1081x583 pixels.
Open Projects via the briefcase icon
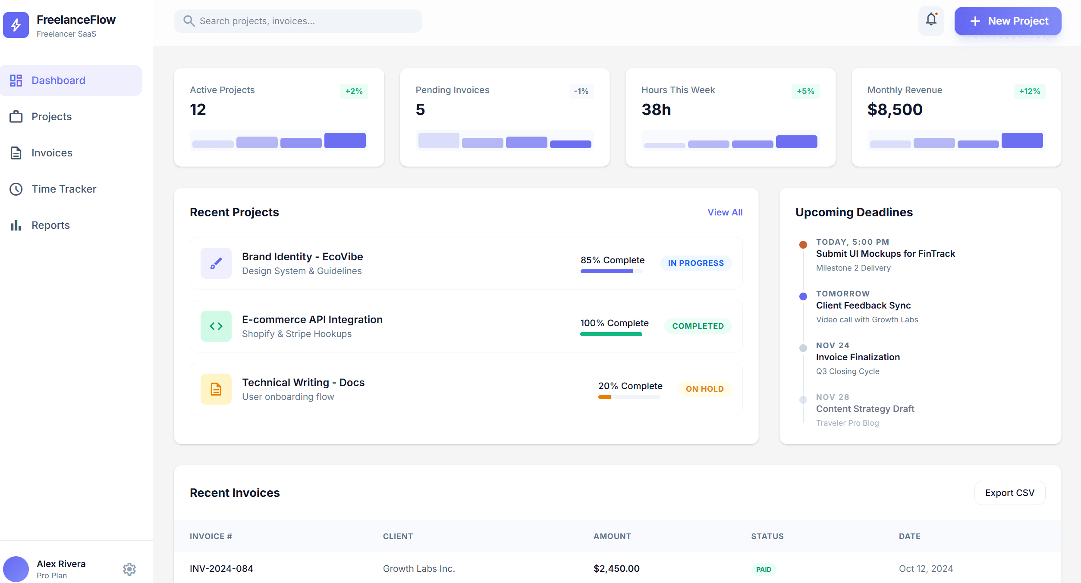[16, 116]
